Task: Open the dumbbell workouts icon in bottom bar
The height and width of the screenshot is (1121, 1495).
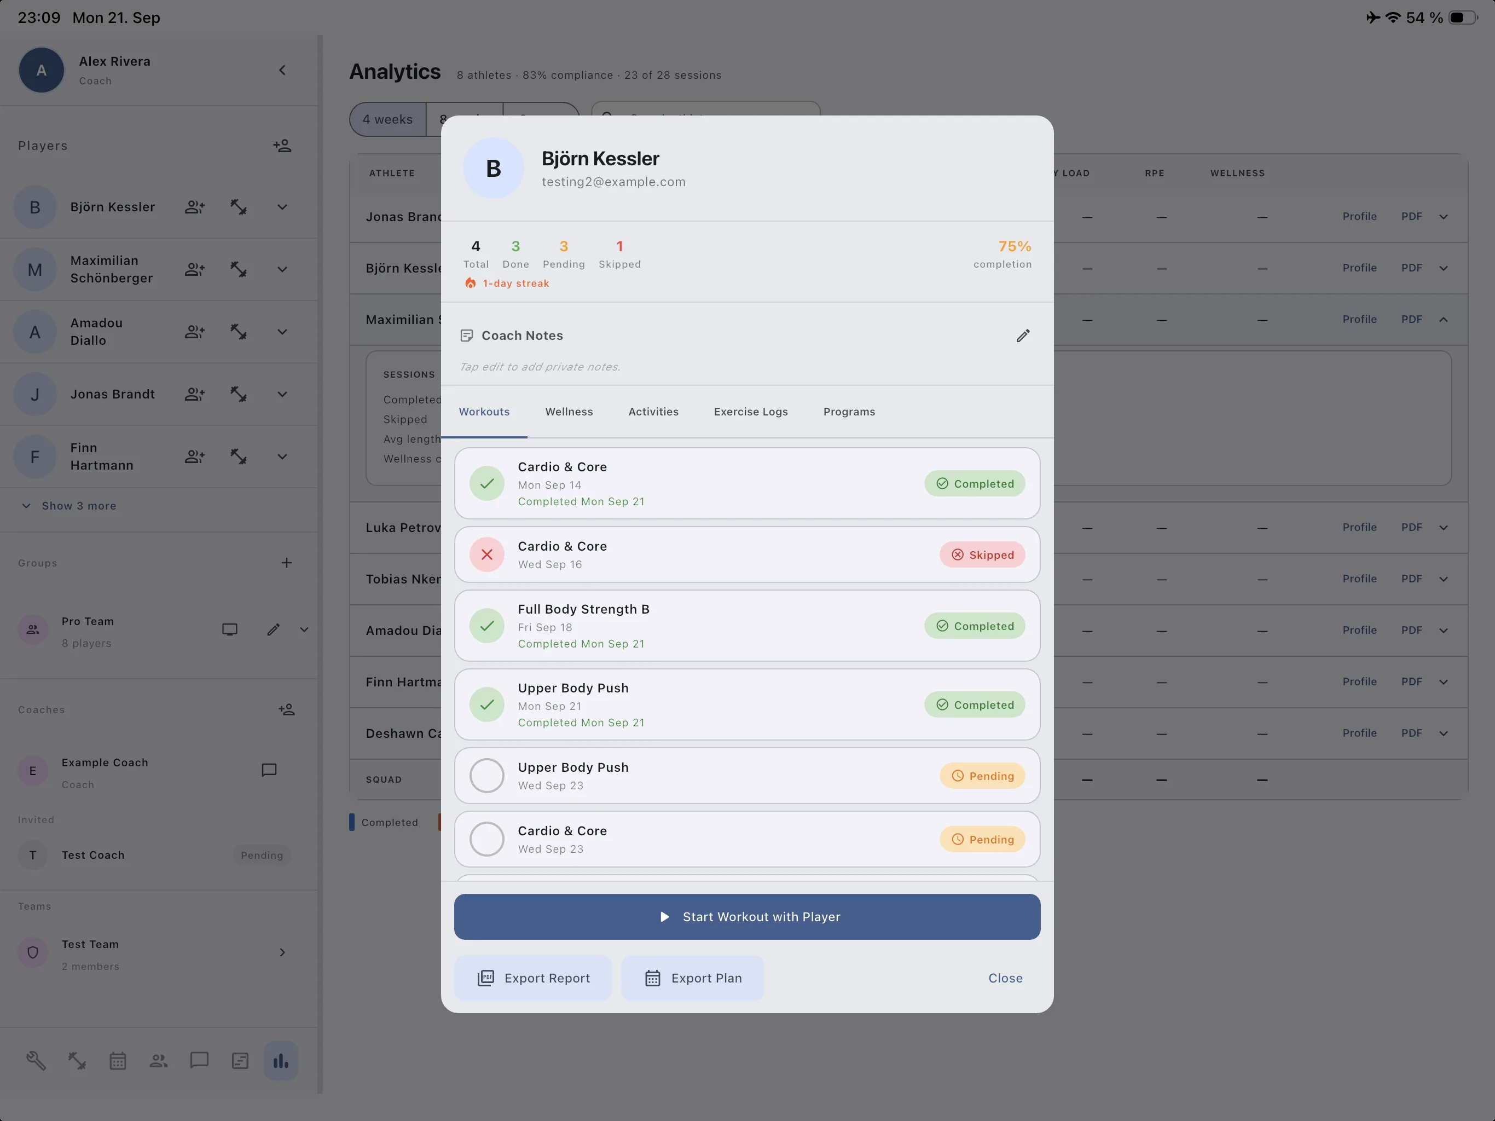Action: (77, 1060)
